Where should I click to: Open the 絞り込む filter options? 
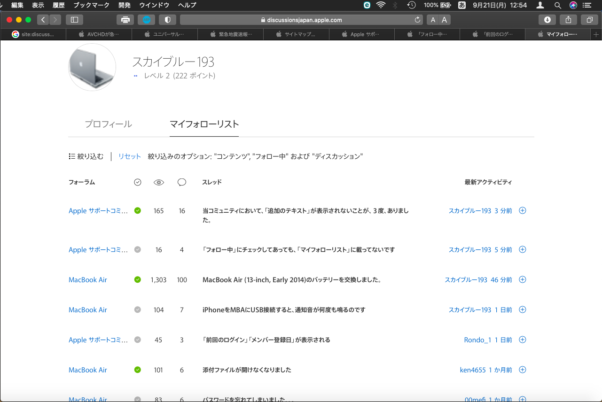click(86, 156)
